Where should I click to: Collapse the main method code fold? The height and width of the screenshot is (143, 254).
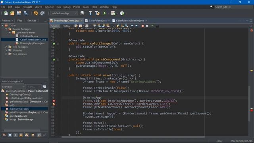(x=58, y=75)
